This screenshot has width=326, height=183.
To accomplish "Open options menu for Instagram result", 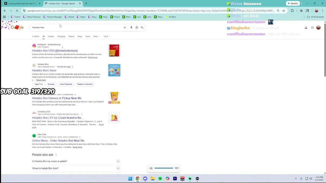I will pos(63,47).
